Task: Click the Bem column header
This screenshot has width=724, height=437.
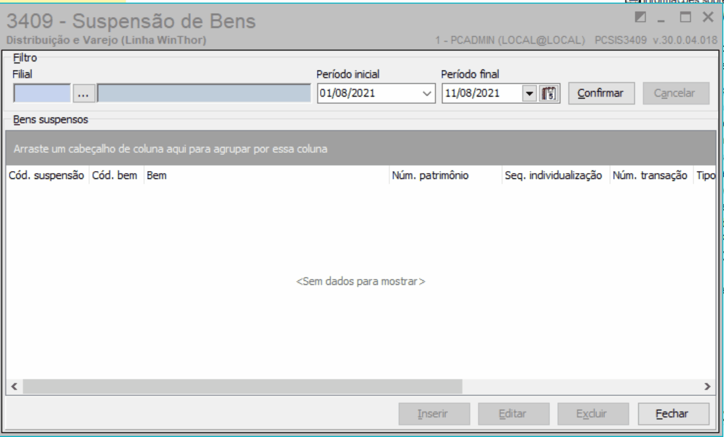Action: pos(266,176)
